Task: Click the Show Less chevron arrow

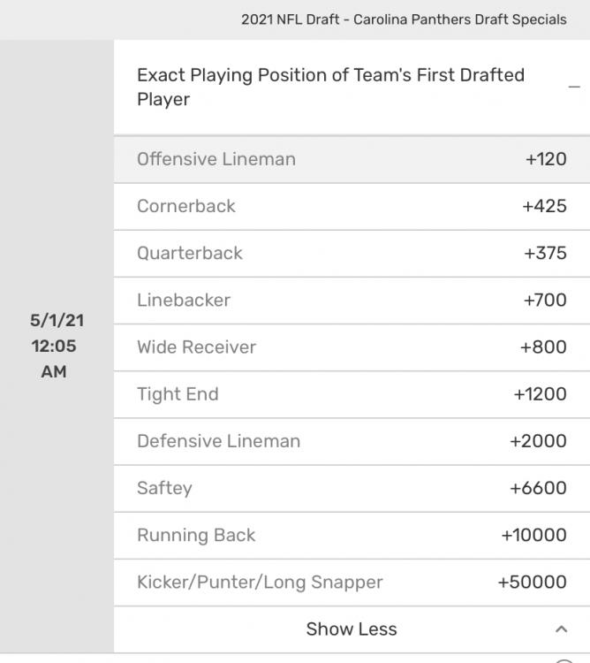Action: click(560, 629)
